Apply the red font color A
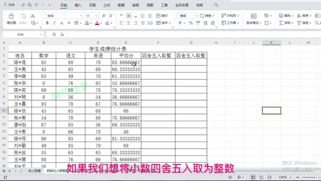The image size is (321, 181). pos(97,23)
